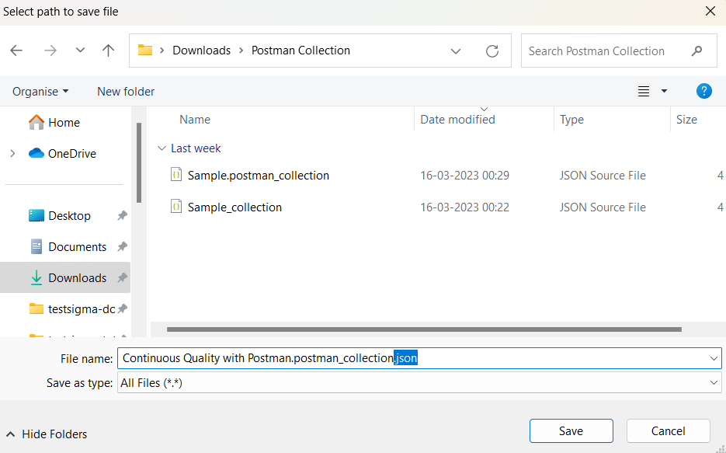Click the folder icon in address bar

[x=145, y=50]
